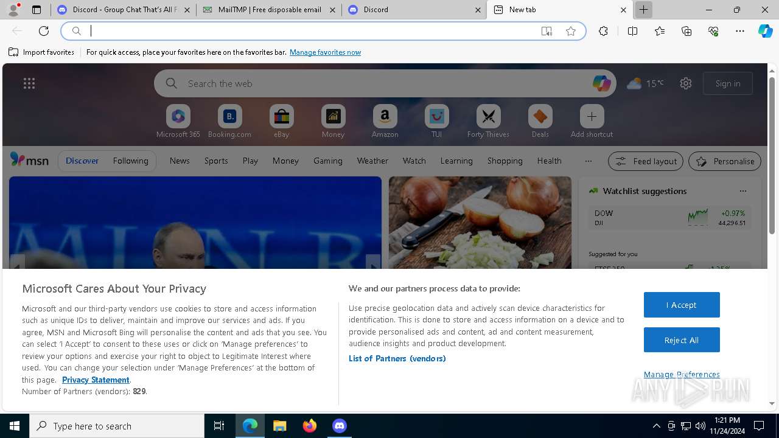This screenshot has width=779, height=438.
Task: Click Reject All privacy button
Action: (682, 340)
